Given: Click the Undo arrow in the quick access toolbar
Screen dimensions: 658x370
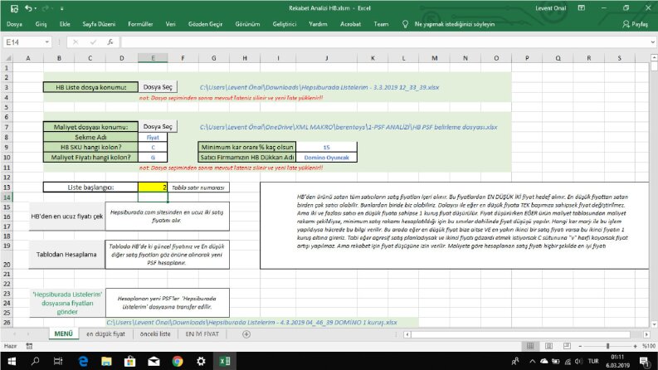Looking at the screenshot, I should tap(28, 8).
